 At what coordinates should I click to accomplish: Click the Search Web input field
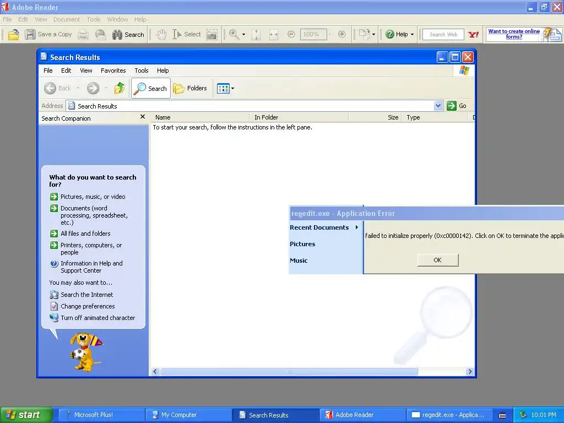(x=443, y=35)
